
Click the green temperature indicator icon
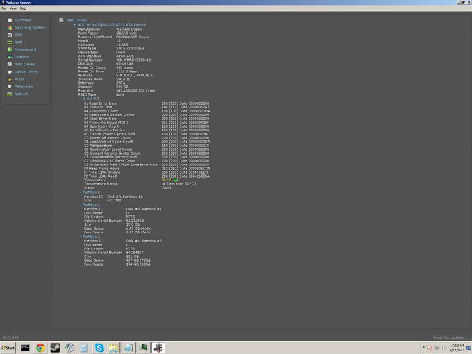(x=176, y=180)
